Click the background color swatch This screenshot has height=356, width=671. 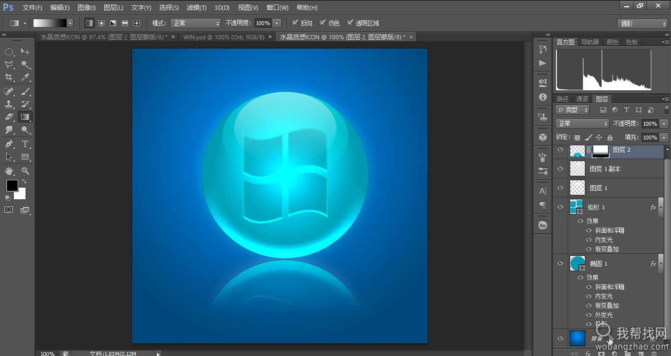click(x=21, y=194)
